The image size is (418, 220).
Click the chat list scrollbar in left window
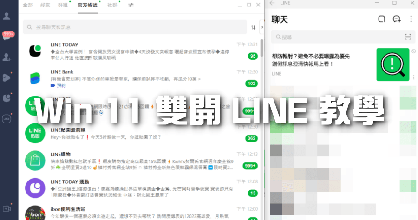262,48
